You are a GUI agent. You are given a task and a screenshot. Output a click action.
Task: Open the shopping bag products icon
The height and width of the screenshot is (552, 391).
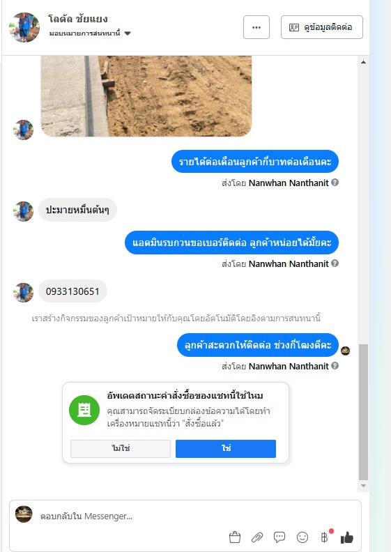235,537
